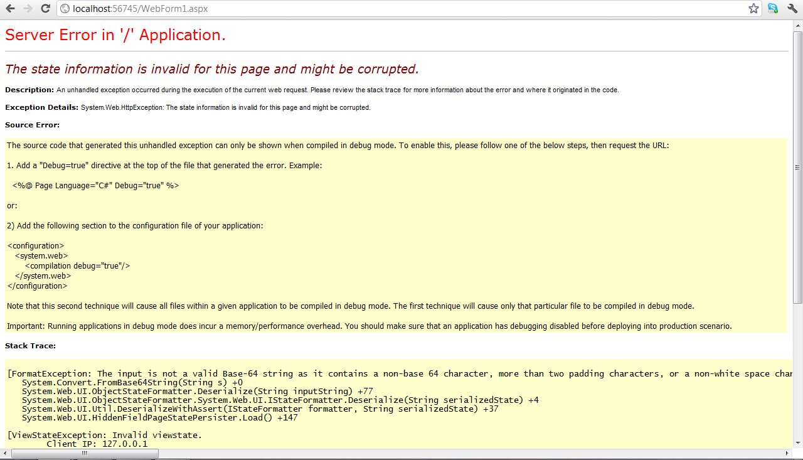Click the horizontal scrollbar thumb
The width and height of the screenshot is (803, 460).
pyautogui.click(x=84, y=453)
